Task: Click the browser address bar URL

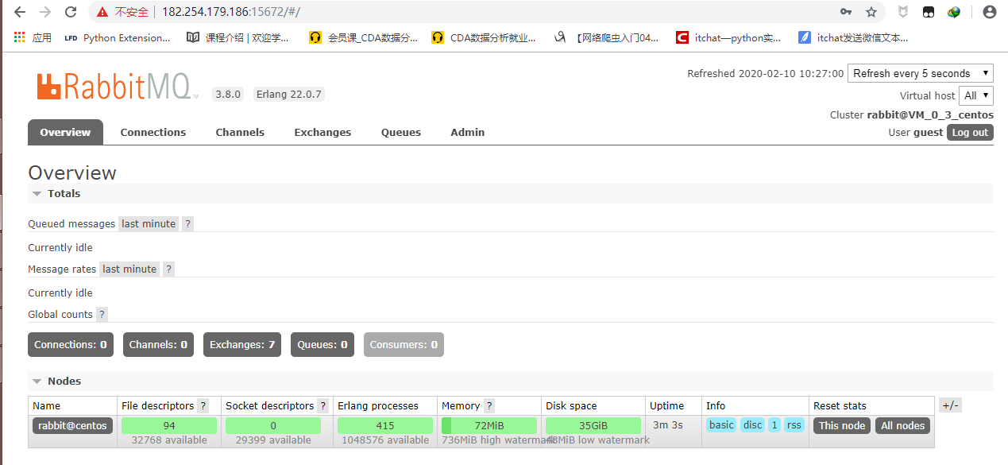Action: [230, 12]
